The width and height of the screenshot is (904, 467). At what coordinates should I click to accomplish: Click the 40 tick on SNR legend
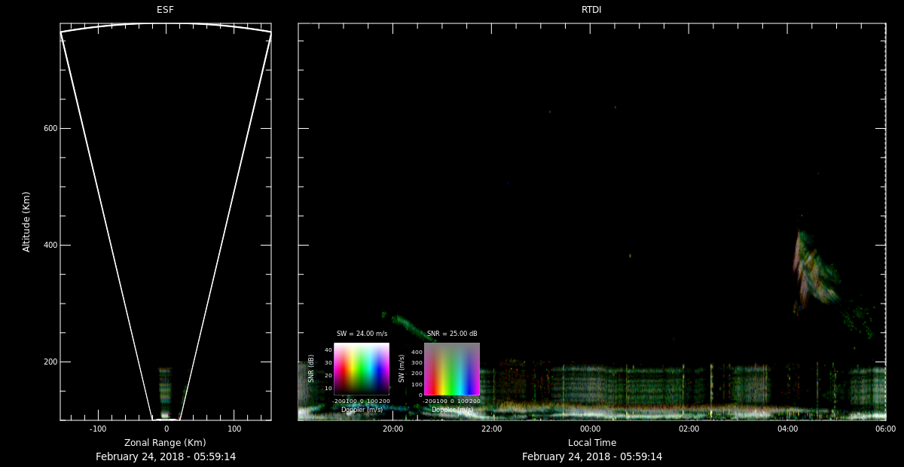(x=328, y=349)
